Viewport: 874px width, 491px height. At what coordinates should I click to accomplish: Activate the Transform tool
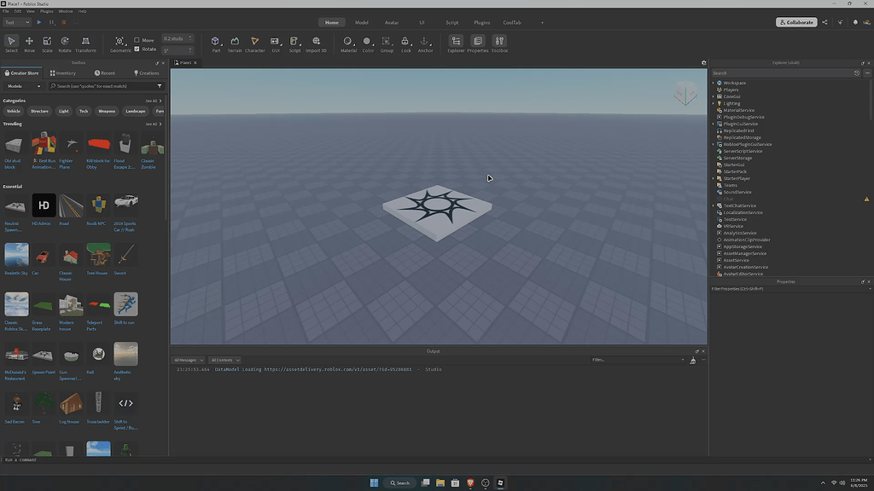point(85,43)
